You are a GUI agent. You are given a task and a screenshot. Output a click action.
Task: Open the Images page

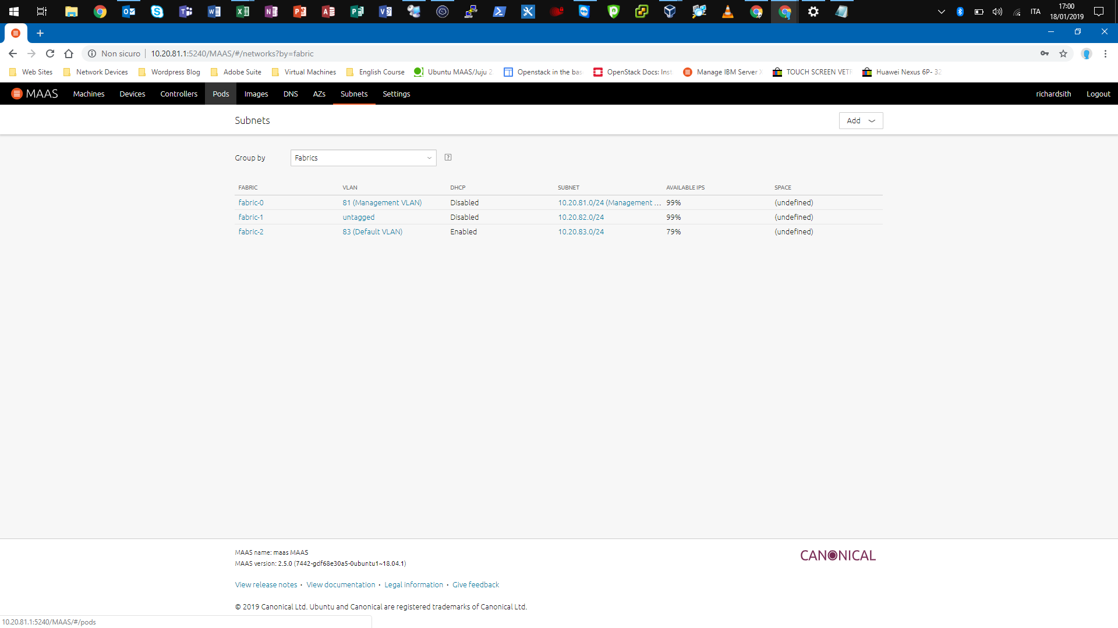tap(256, 94)
